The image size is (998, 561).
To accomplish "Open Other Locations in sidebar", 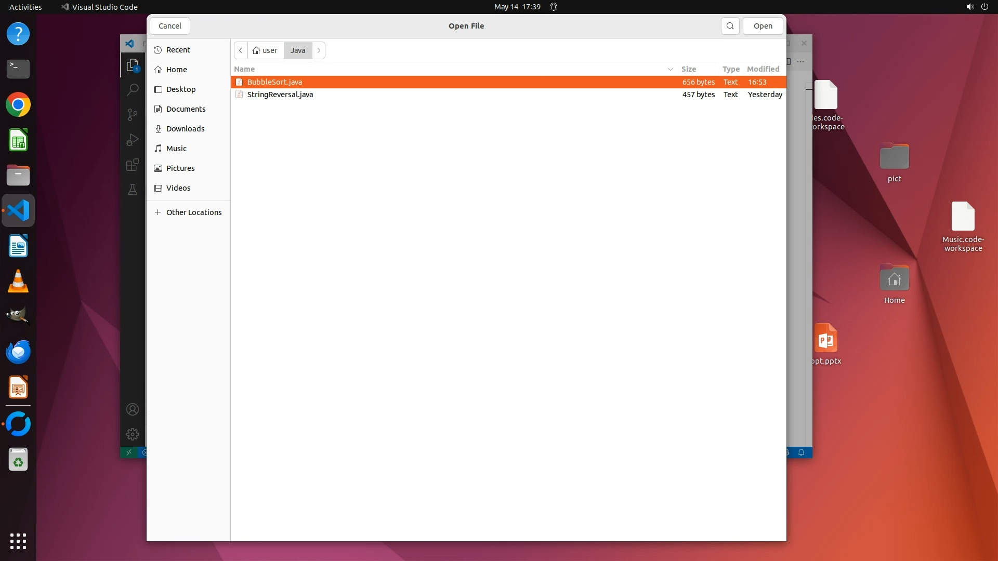I will coord(193,212).
